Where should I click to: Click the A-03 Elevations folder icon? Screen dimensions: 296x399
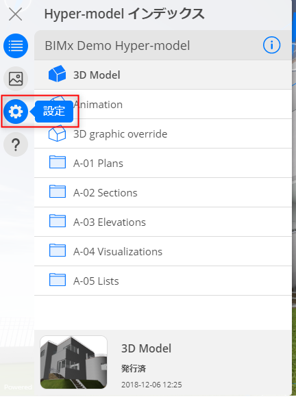(58, 221)
